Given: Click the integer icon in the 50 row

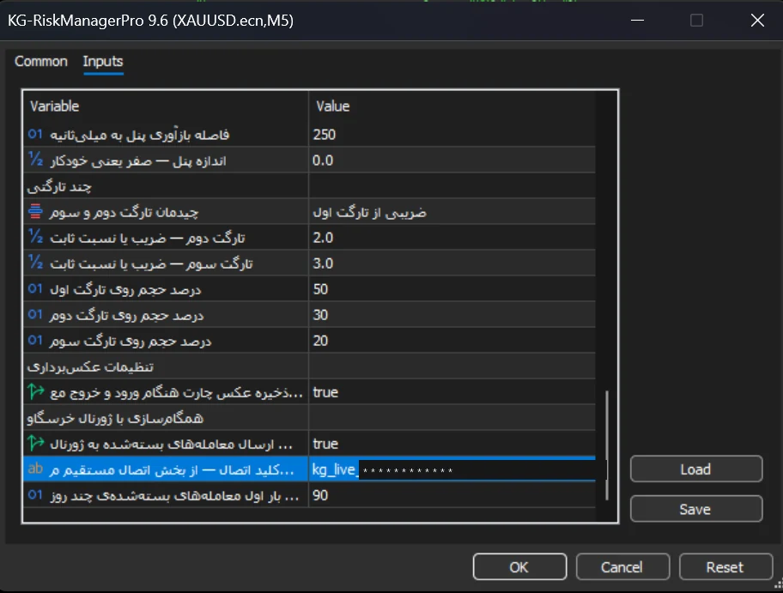Looking at the screenshot, I should point(35,288).
